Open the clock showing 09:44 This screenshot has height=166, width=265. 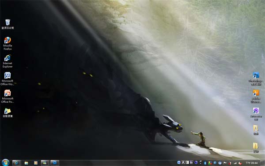252,163
